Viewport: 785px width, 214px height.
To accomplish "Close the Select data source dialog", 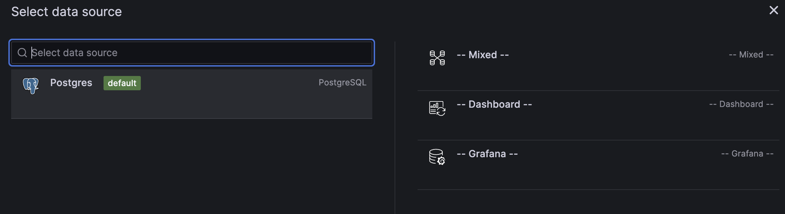I will coord(774,10).
